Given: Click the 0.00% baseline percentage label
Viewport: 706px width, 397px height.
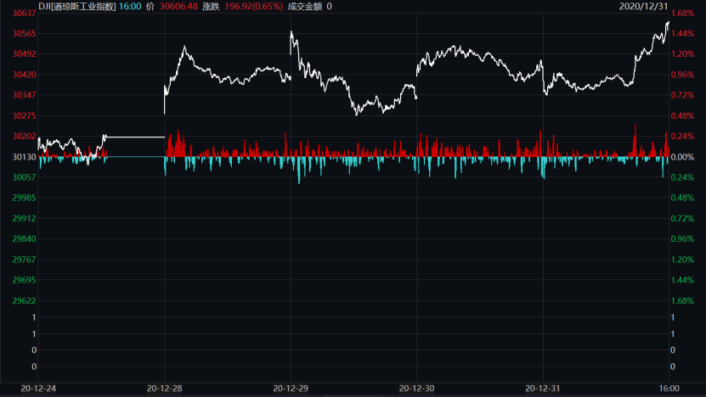Looking at the screenshot, I should coord(682,157).
